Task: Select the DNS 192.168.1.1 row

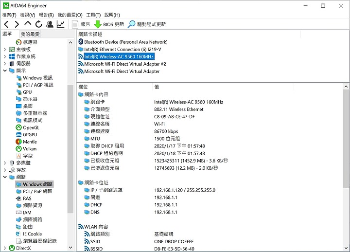Action: (x=131, y=212)
